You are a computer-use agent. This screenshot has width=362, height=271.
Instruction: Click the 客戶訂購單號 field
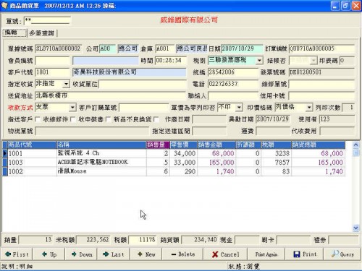pos(143,108)
